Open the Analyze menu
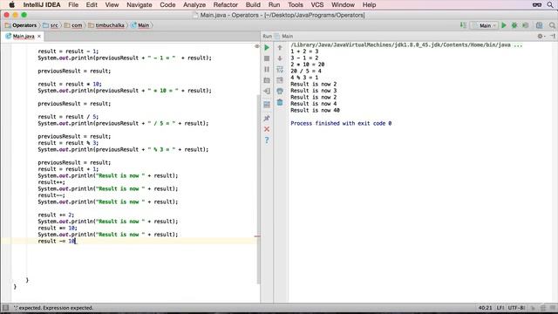Screen dimensions: 558x314 pyautogui.click(x=194, y=5)
